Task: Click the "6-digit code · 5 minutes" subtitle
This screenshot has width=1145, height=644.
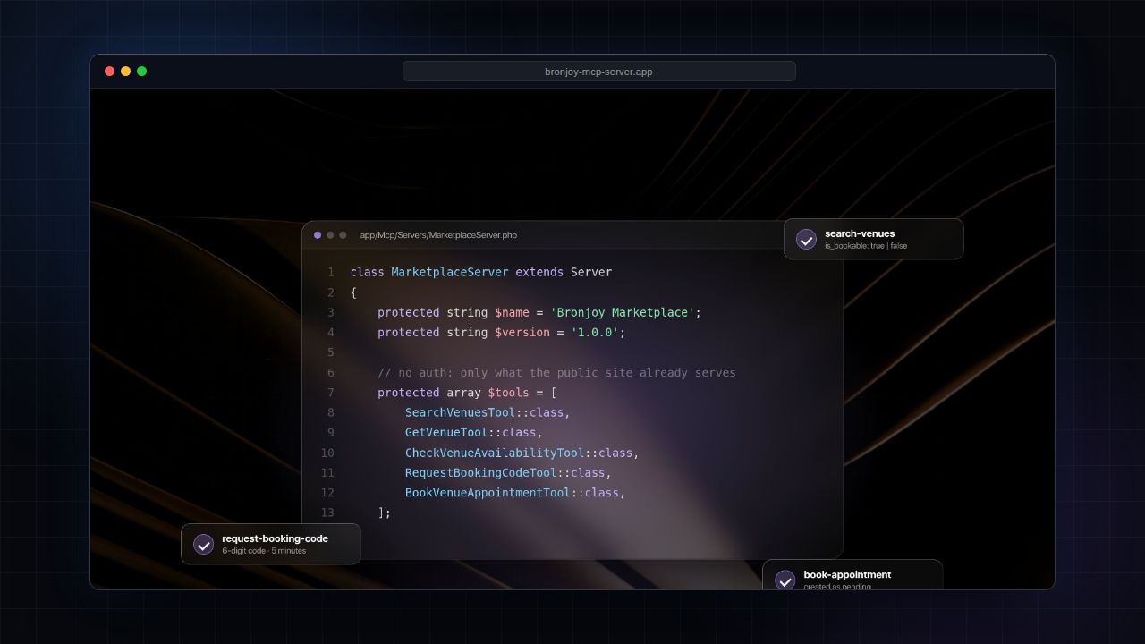Action: coord(264,551)
